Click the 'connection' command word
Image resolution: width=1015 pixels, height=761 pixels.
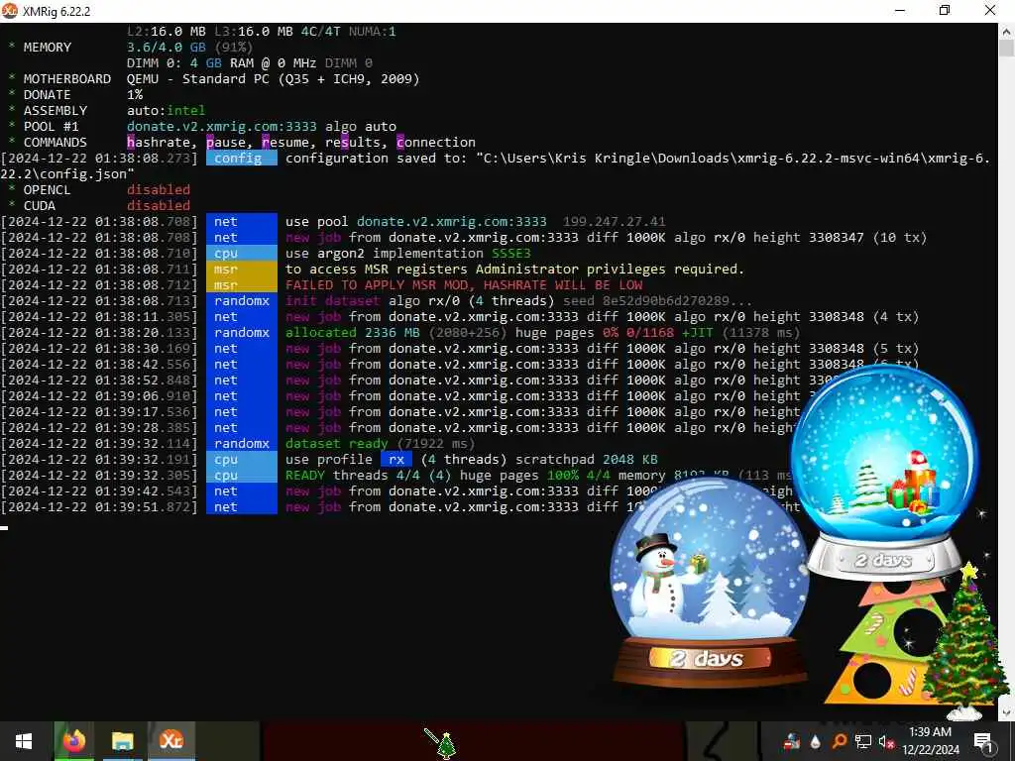point(436,143)
